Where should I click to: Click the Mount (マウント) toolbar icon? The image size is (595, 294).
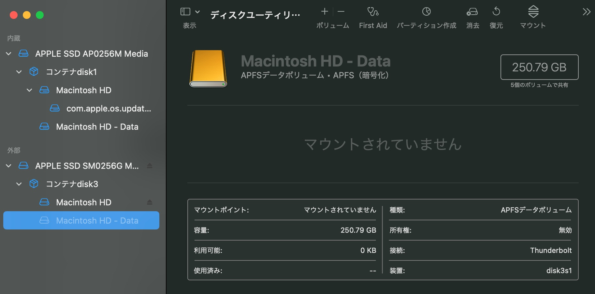533,12
